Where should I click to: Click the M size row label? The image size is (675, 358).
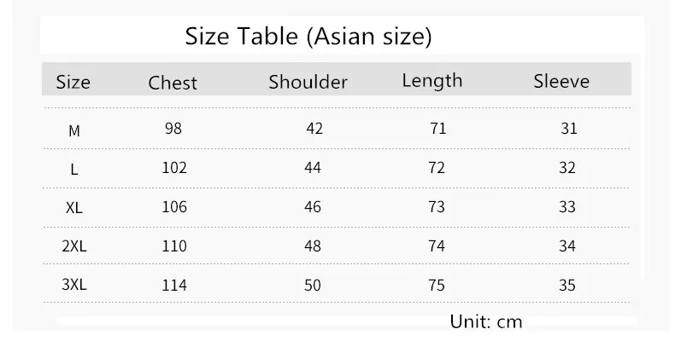[74, 130]
